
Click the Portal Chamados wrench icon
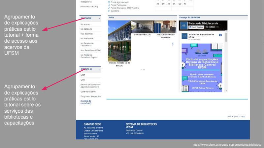click(109, 8)
